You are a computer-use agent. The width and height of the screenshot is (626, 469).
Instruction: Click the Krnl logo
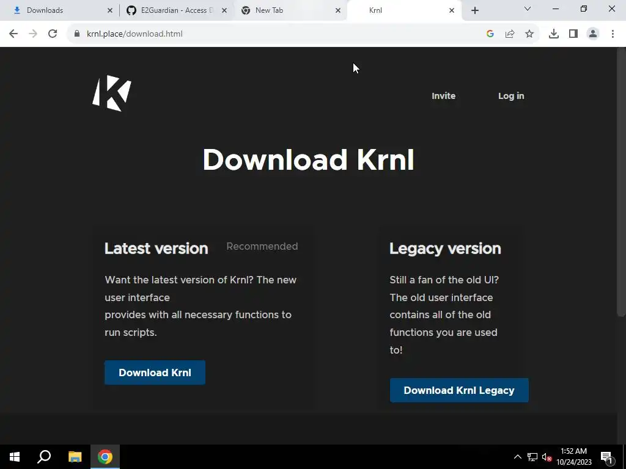point(112,93)
